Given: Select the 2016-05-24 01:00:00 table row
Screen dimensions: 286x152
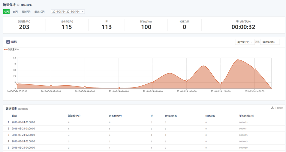Looking at the screenshot, I should pos(23,129).
